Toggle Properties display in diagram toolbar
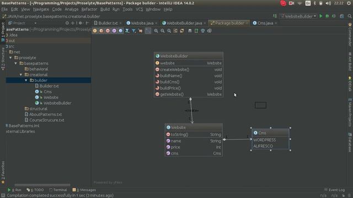The width and height of the screenshot is (353, 198). click(114, 31)
